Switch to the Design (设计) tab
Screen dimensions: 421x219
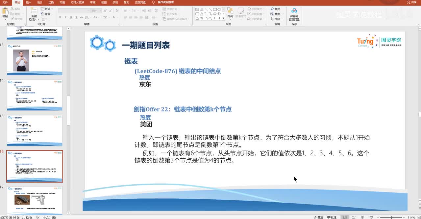tap(40, 2)
